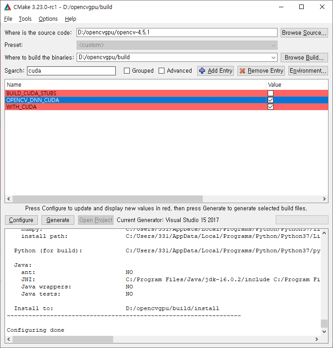The height and width of the screenshot is (348, 333).
Task: Open the Options menu
Action: click(x=48, y=19)
